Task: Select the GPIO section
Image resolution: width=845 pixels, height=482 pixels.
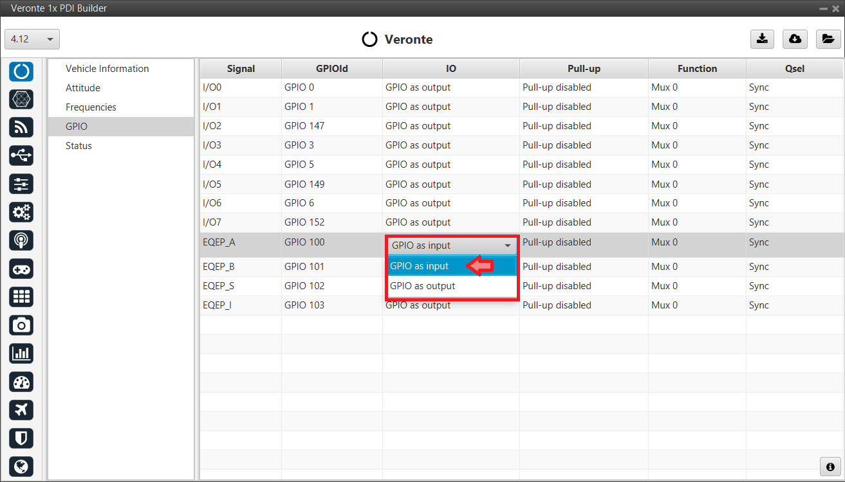Action: pyautogui.click(x=121, y=127)
